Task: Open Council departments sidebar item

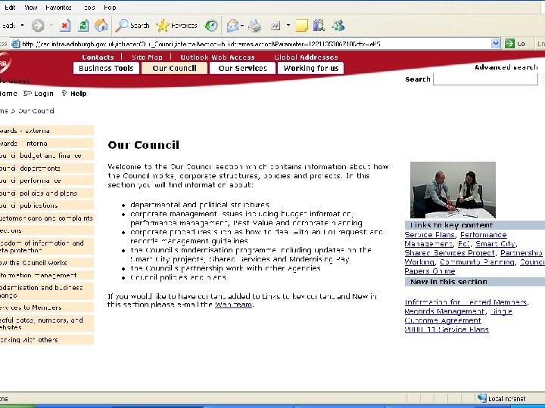Action: click(x=47, y=168)
